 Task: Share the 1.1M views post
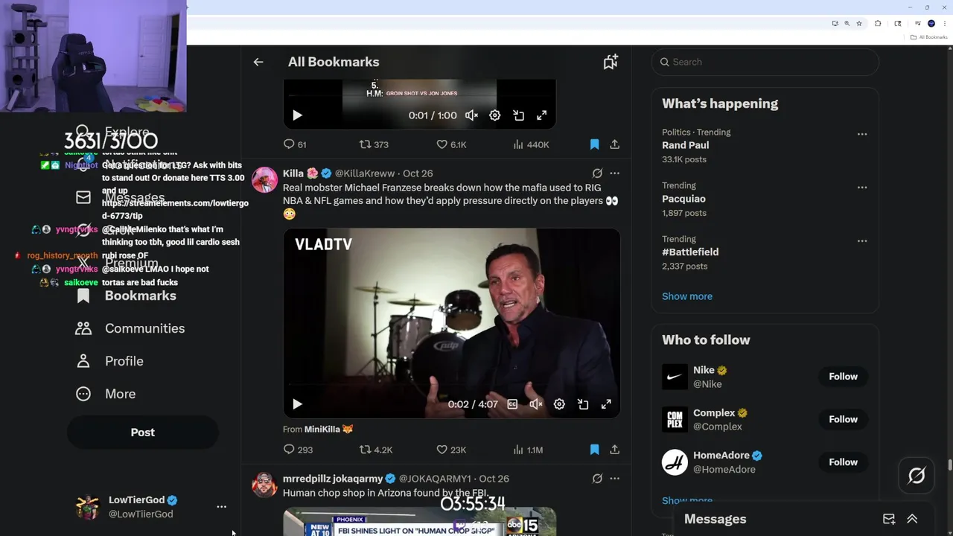point(614,450)
